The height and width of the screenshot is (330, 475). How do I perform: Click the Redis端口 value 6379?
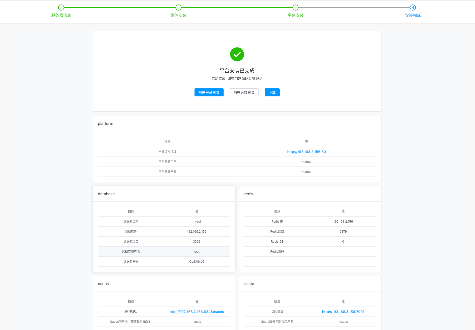tap(343, 232)
